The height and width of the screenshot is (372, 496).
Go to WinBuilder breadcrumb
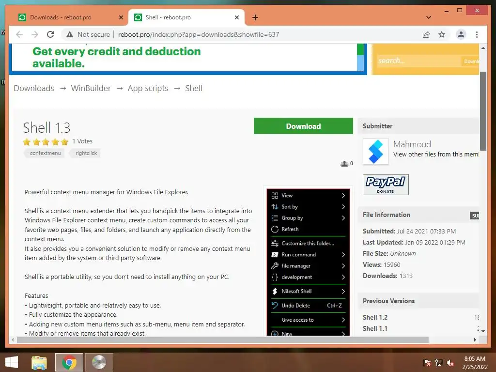91,88
